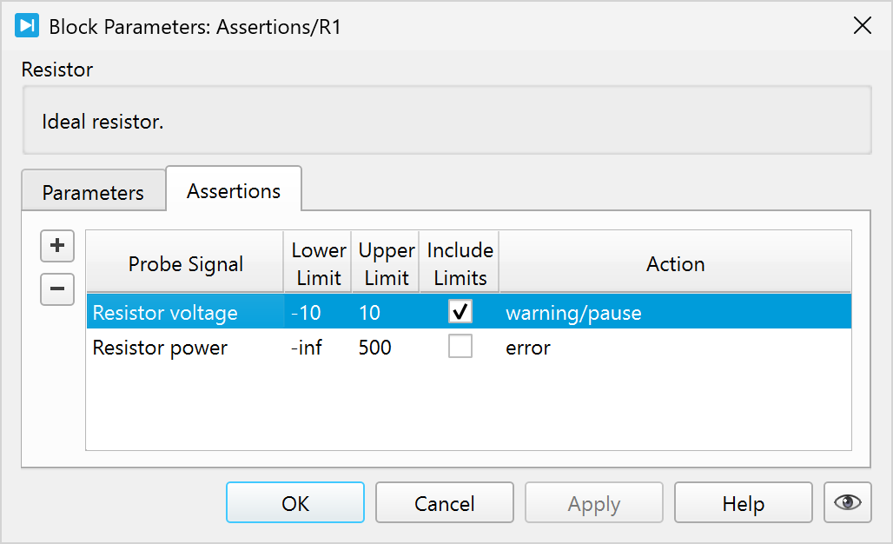The width and height of the screenshot is (893, 544).
Task: Click the -inf lower limit cell
Action: pyautogui.click(x=317, y=348)
